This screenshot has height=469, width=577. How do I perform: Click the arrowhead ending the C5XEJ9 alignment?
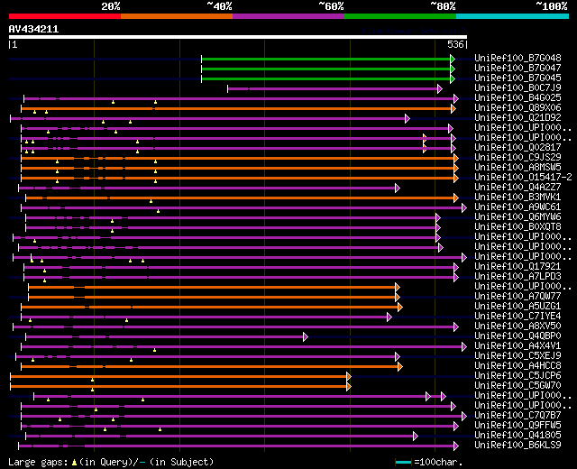point(397,357)
